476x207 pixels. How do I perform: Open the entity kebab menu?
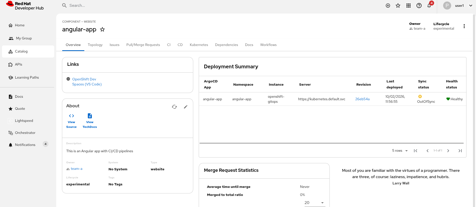[464, 26]
